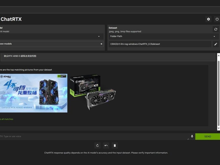
Task: Focus the chat message input field
Action: click(x=94, y=136)
